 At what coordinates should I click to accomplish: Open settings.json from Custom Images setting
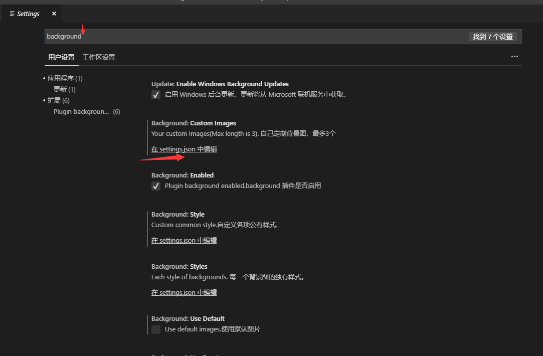[x=184, y=149]
